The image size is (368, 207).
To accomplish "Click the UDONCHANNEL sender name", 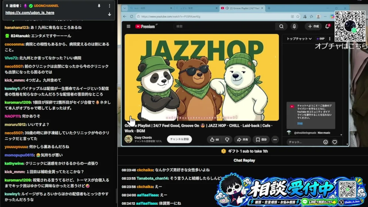I will pyautogui.click(x=46, y=6).
